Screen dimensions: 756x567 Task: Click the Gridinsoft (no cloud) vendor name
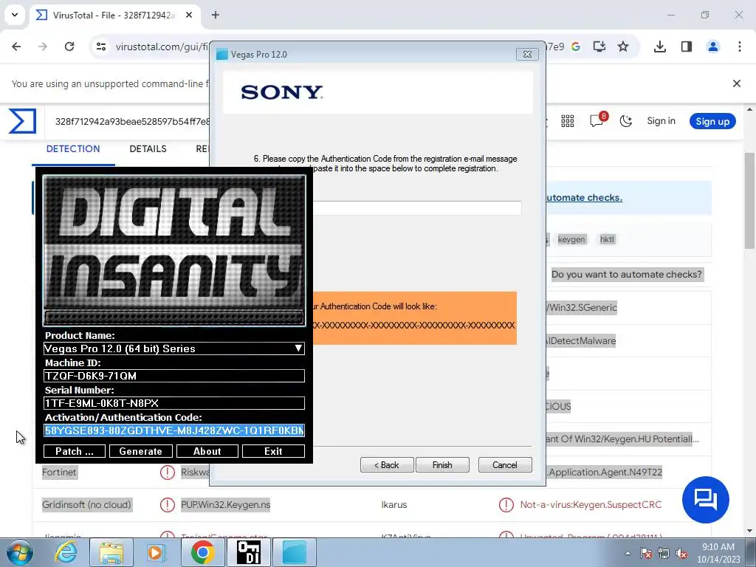(x=87, y=505)
